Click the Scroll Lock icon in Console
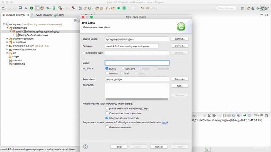This screenshot has height=152, width=271. 224,116
